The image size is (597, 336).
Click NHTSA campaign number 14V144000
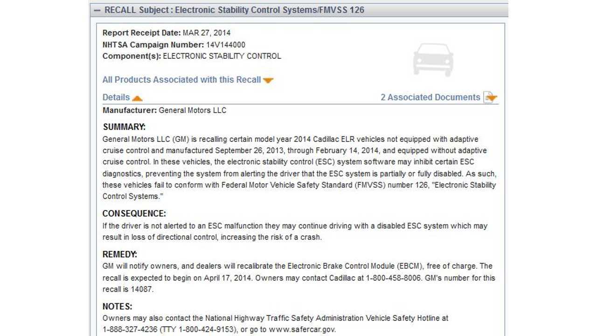click(226, 45)
